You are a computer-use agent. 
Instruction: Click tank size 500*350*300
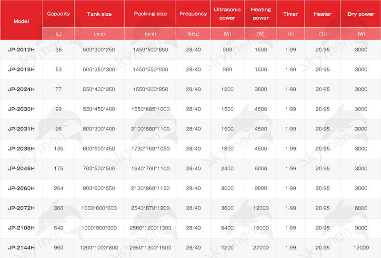click(99, 69)
